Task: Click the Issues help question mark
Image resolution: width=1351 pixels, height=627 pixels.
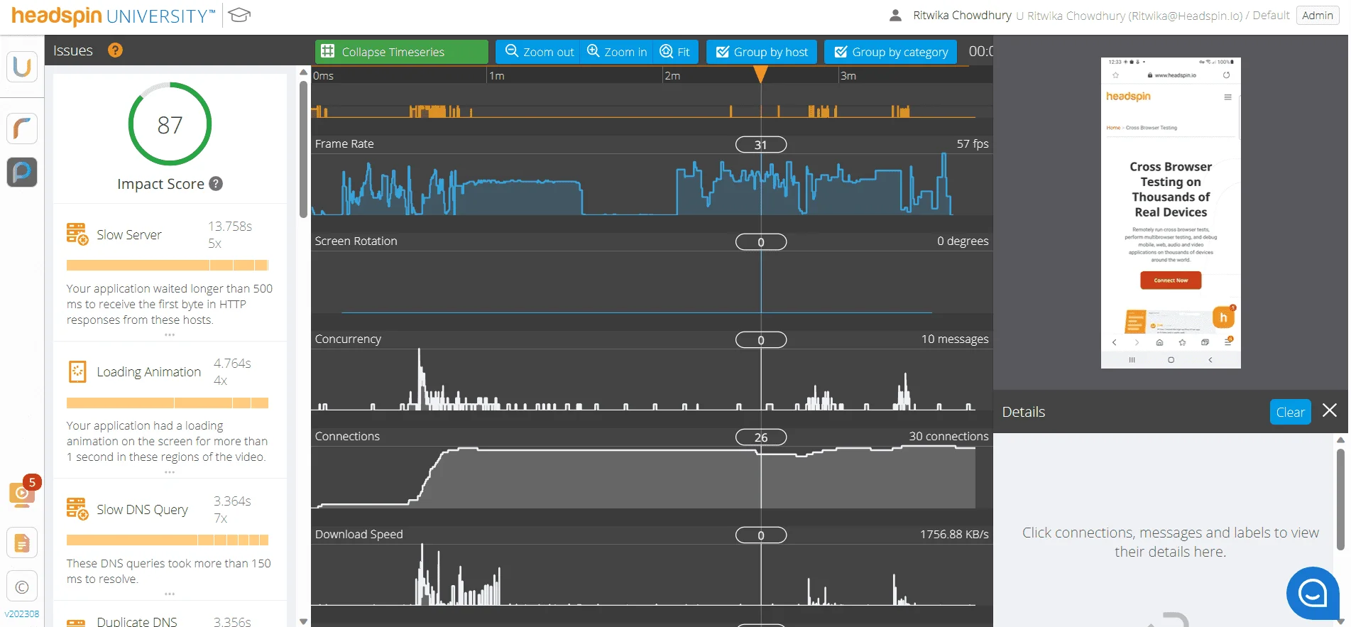Action: pyautogui.click(x=115, y=50)
